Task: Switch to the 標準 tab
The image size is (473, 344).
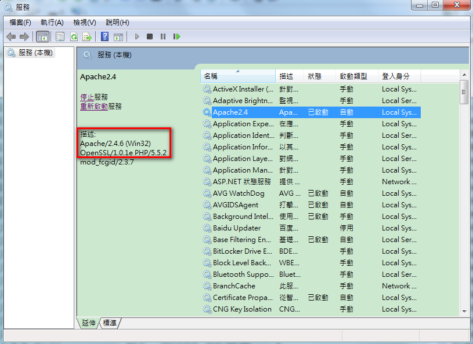Action: pos(110,323)
